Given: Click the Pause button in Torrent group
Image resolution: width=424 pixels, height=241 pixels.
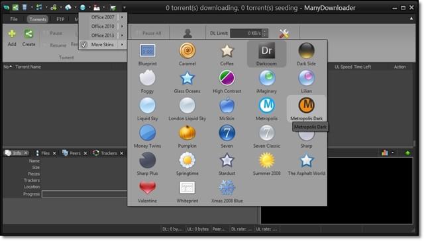Looking at the screenshot, I should (53, 33).
